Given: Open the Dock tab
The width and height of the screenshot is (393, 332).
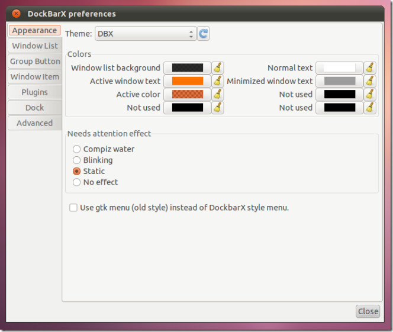Looking at the screenshot, I should (34, 108).
